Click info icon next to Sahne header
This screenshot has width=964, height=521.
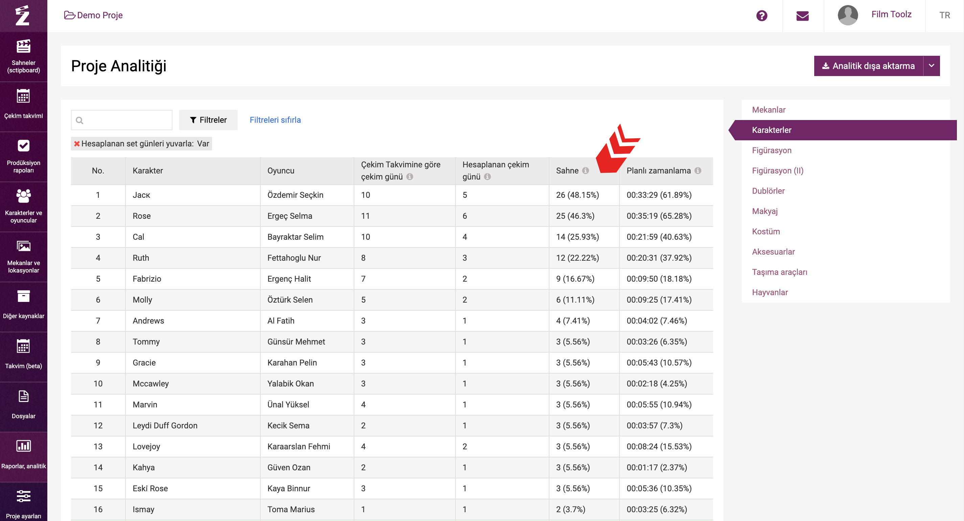tap(586, 171)
